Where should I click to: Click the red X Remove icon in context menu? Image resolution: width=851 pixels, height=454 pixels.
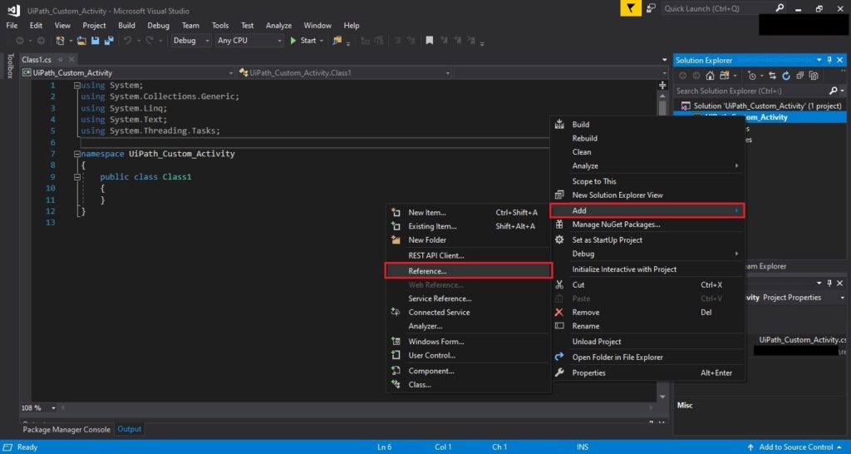point(559,313)
